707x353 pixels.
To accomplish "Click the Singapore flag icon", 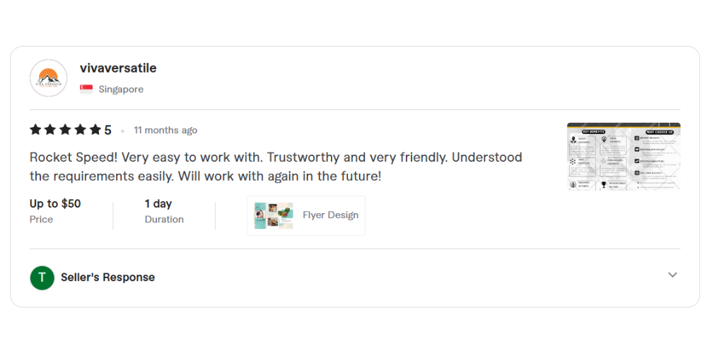I will 86,89.
